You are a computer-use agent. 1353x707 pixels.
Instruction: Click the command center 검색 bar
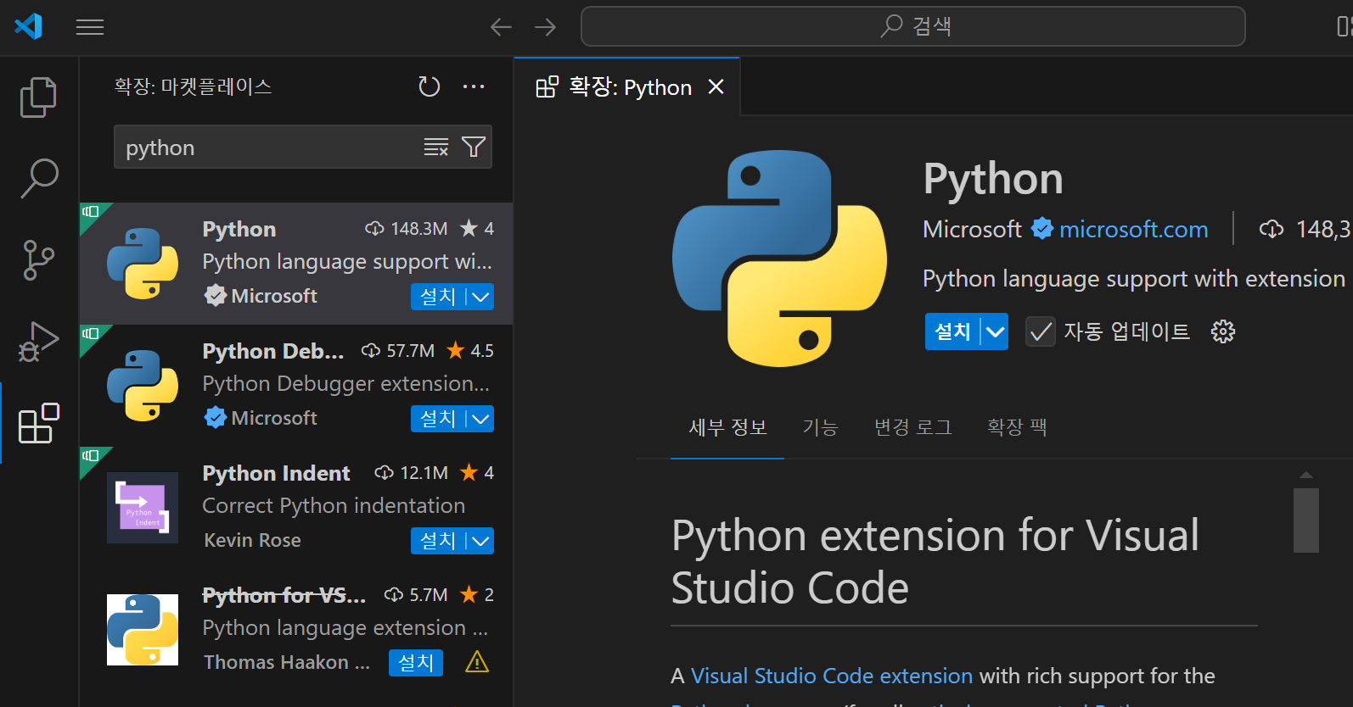(x=912, y=26)
